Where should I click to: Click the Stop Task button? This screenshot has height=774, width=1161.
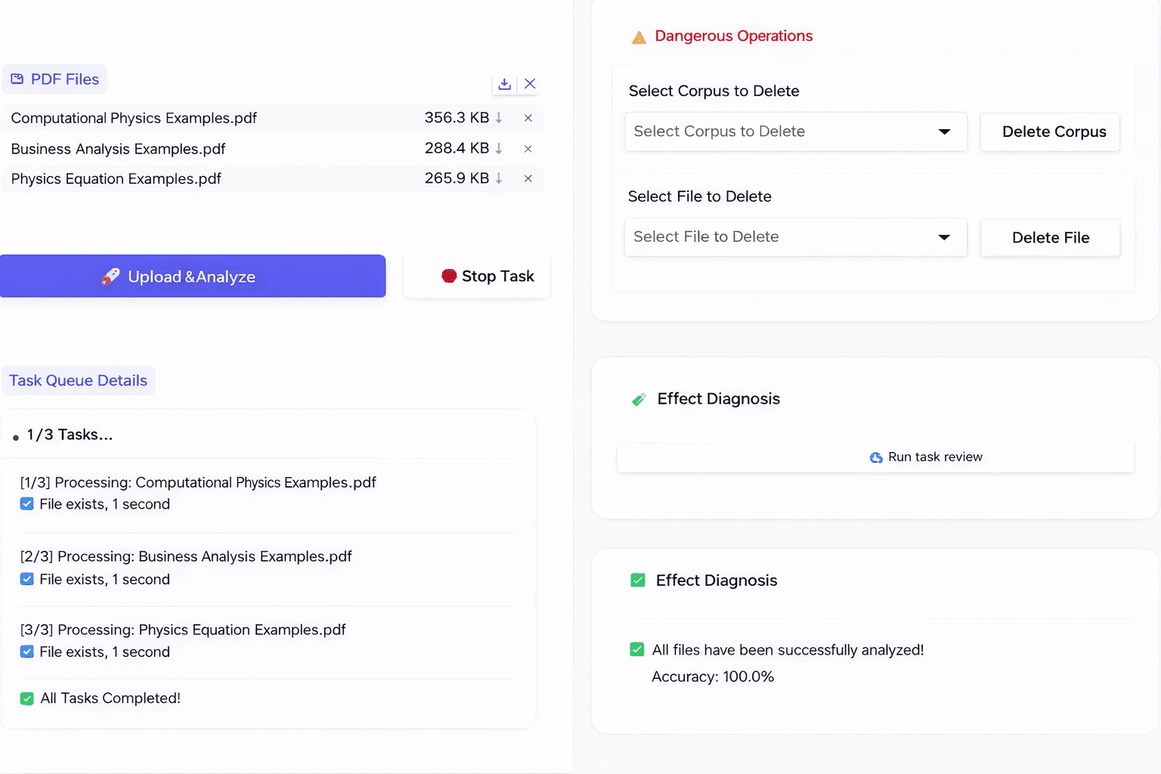477,277
